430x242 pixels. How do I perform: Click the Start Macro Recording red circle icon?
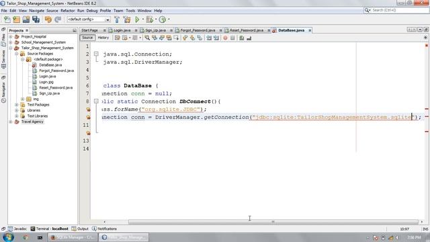(x=225, y=38)
